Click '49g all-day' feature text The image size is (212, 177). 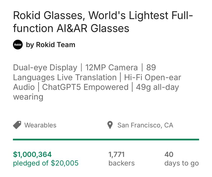click(157, 87)
